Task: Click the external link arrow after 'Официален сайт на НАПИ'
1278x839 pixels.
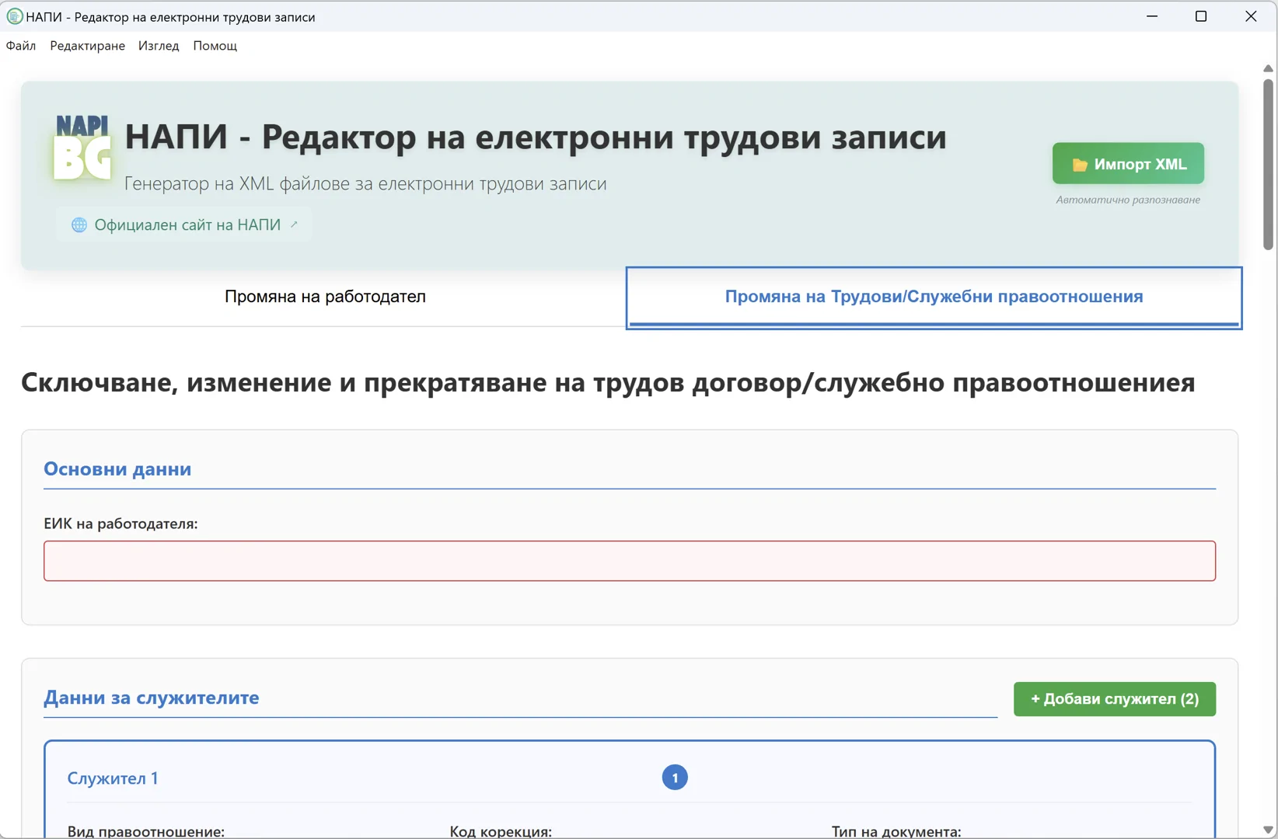Action: click(294, 225)
